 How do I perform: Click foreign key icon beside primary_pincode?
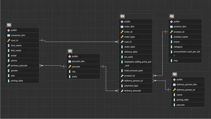(x=9, y=65)
